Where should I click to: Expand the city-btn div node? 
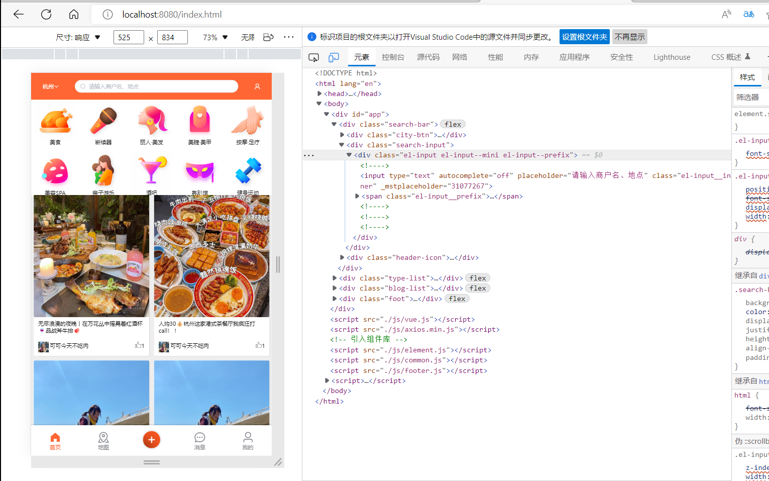pos(342,135)
